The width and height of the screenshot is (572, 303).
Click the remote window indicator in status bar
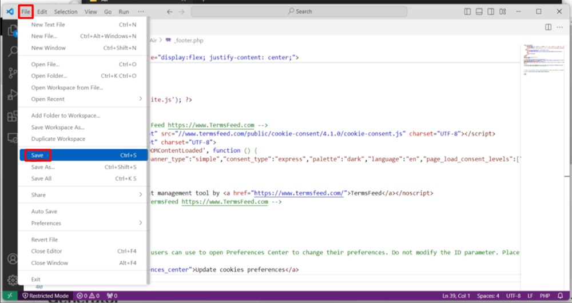click(10, 296)
